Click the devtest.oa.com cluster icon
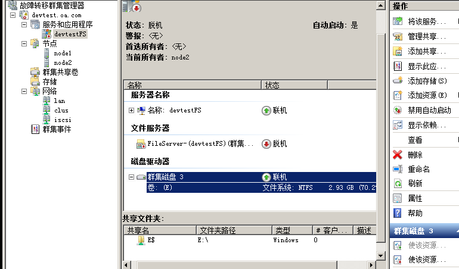Viewport: 459px width, 269px height. (24, 15)
